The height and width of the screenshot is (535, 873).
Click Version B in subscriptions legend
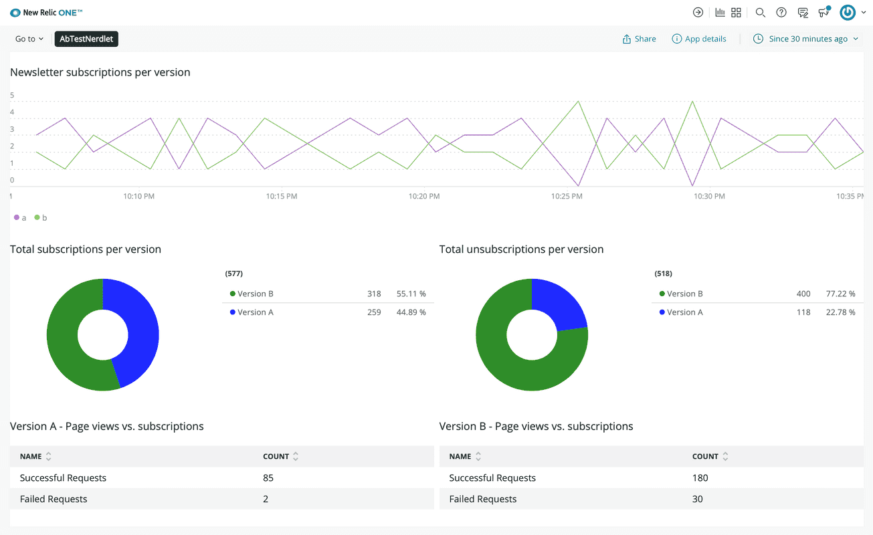pyautogui.click(x=252, y=294)
